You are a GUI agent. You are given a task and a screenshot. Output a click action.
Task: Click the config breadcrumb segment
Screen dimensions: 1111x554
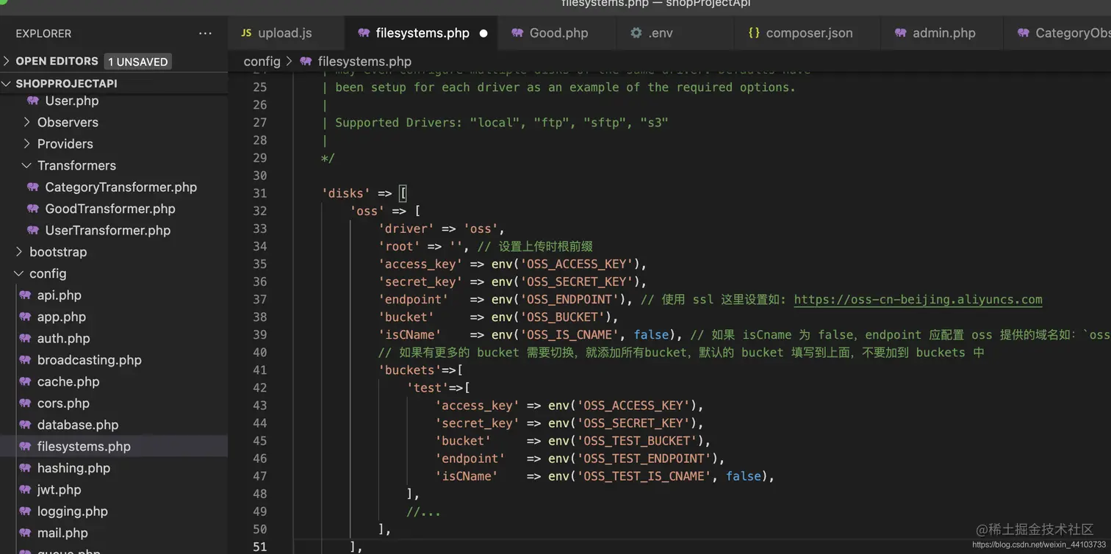(262, 62)
